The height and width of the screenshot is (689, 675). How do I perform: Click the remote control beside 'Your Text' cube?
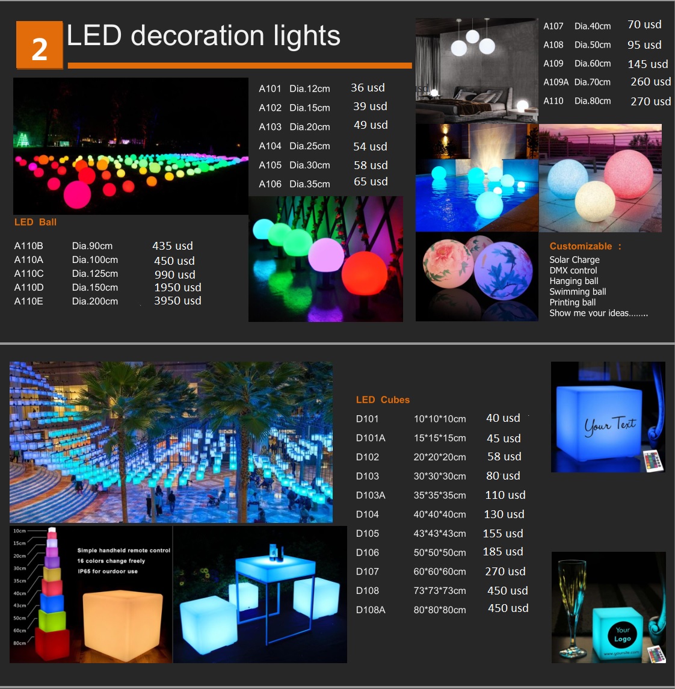653,461
